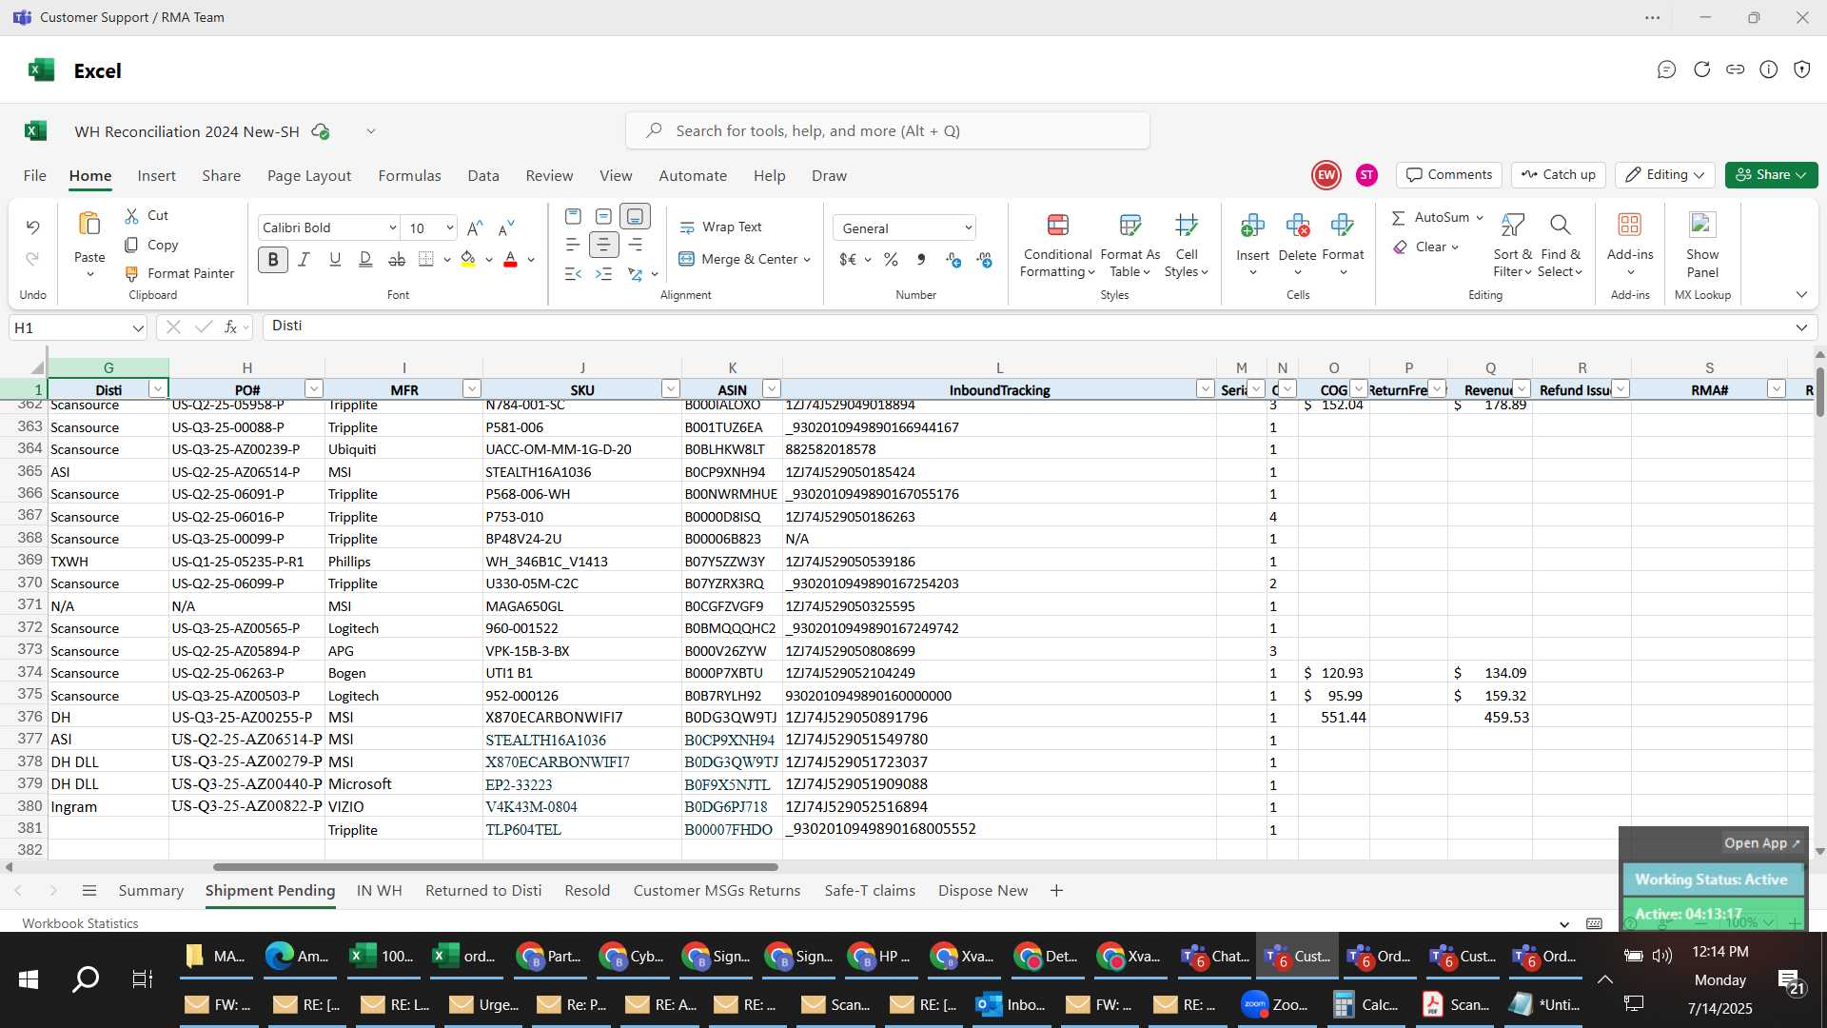Click the Cut scissors icon

[x=131, y=216]
